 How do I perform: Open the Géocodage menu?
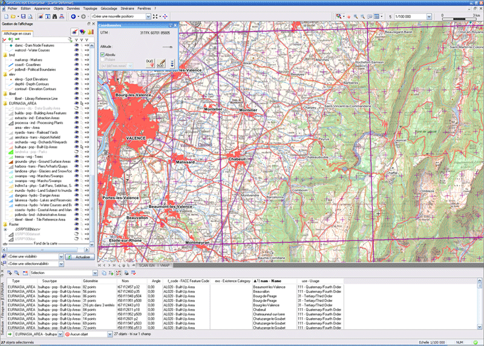coord(109,8)
